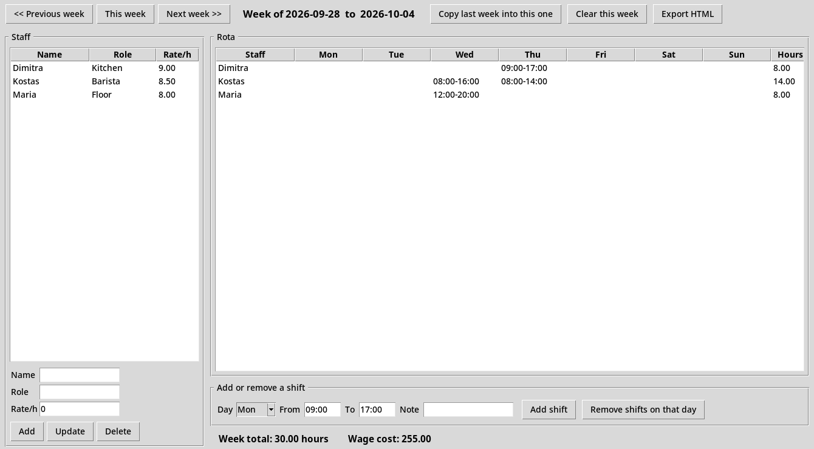Select Kostas's Thursday 08:00-14:00 shift
This screenshot has height=449, width=814.
pos(524,81)
